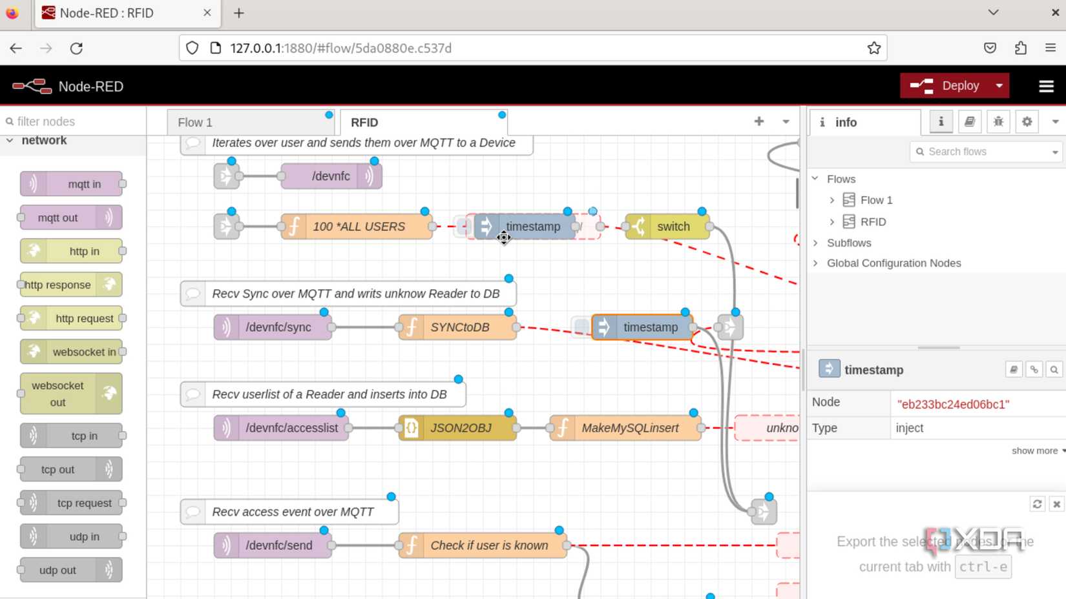The width and height of the screenshot is (1066, 599).
Task: Click inside the filter nodes search field
Action: (65, 121)
